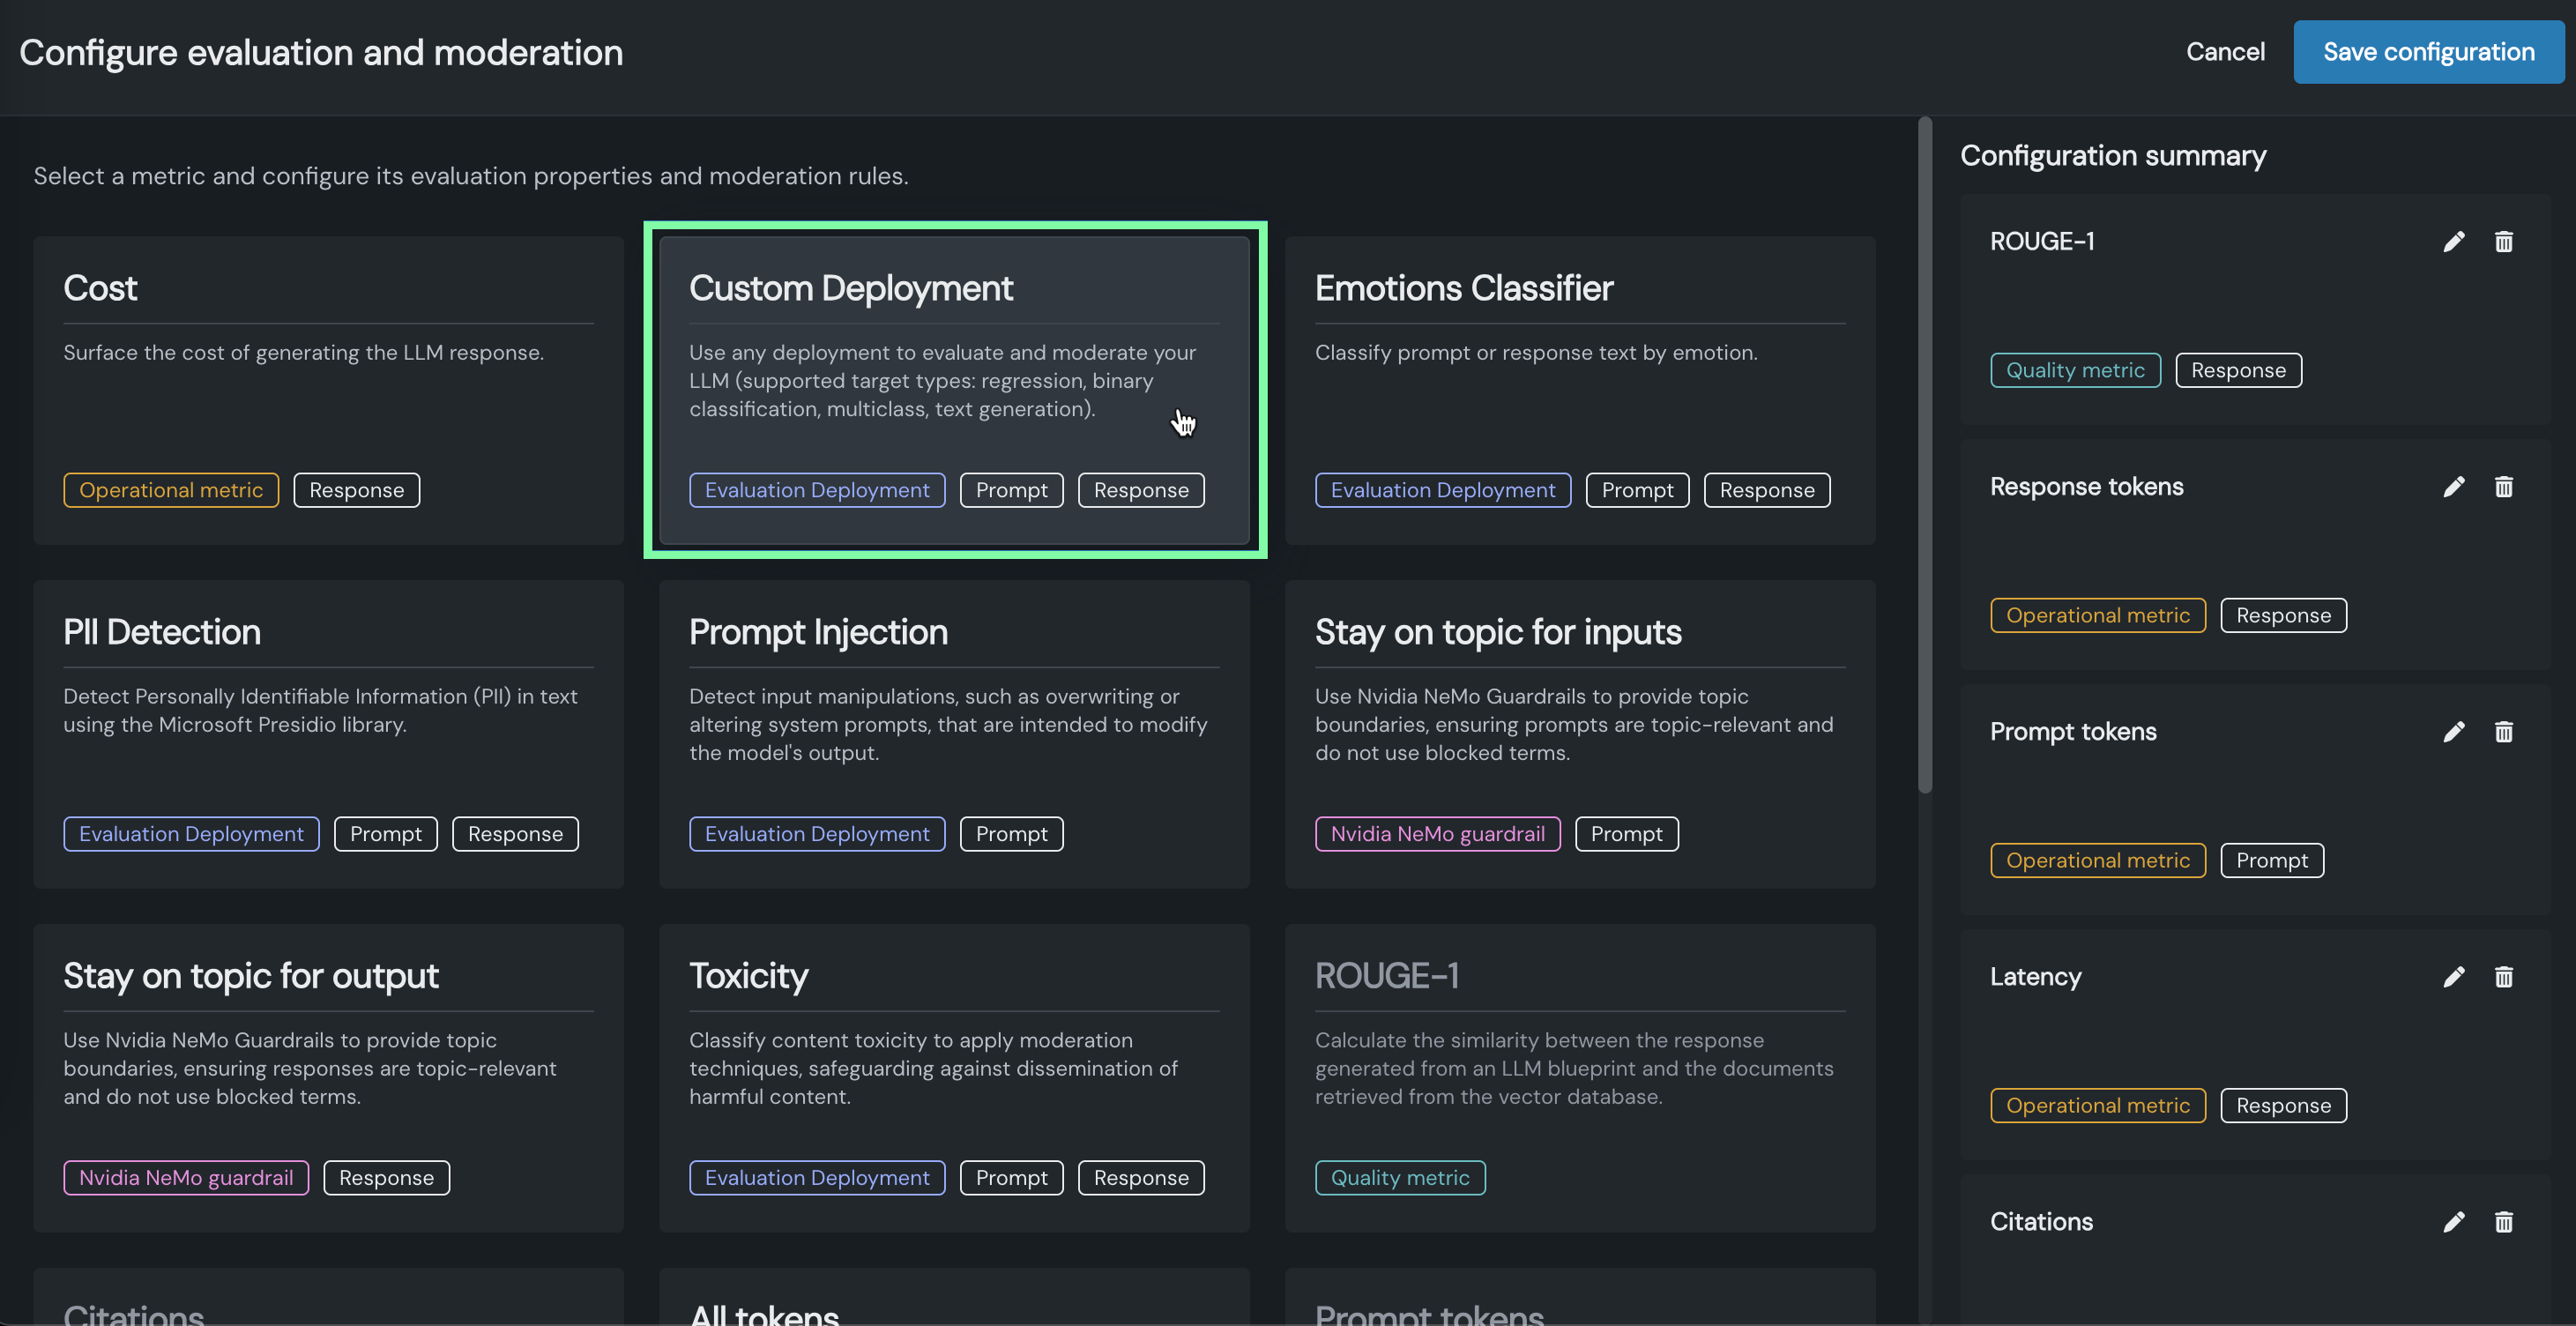Delete the Latency metric entry
The height and width of the screenshot is (1326, 2576).
pyautogui.click(x=2503, y=977)
